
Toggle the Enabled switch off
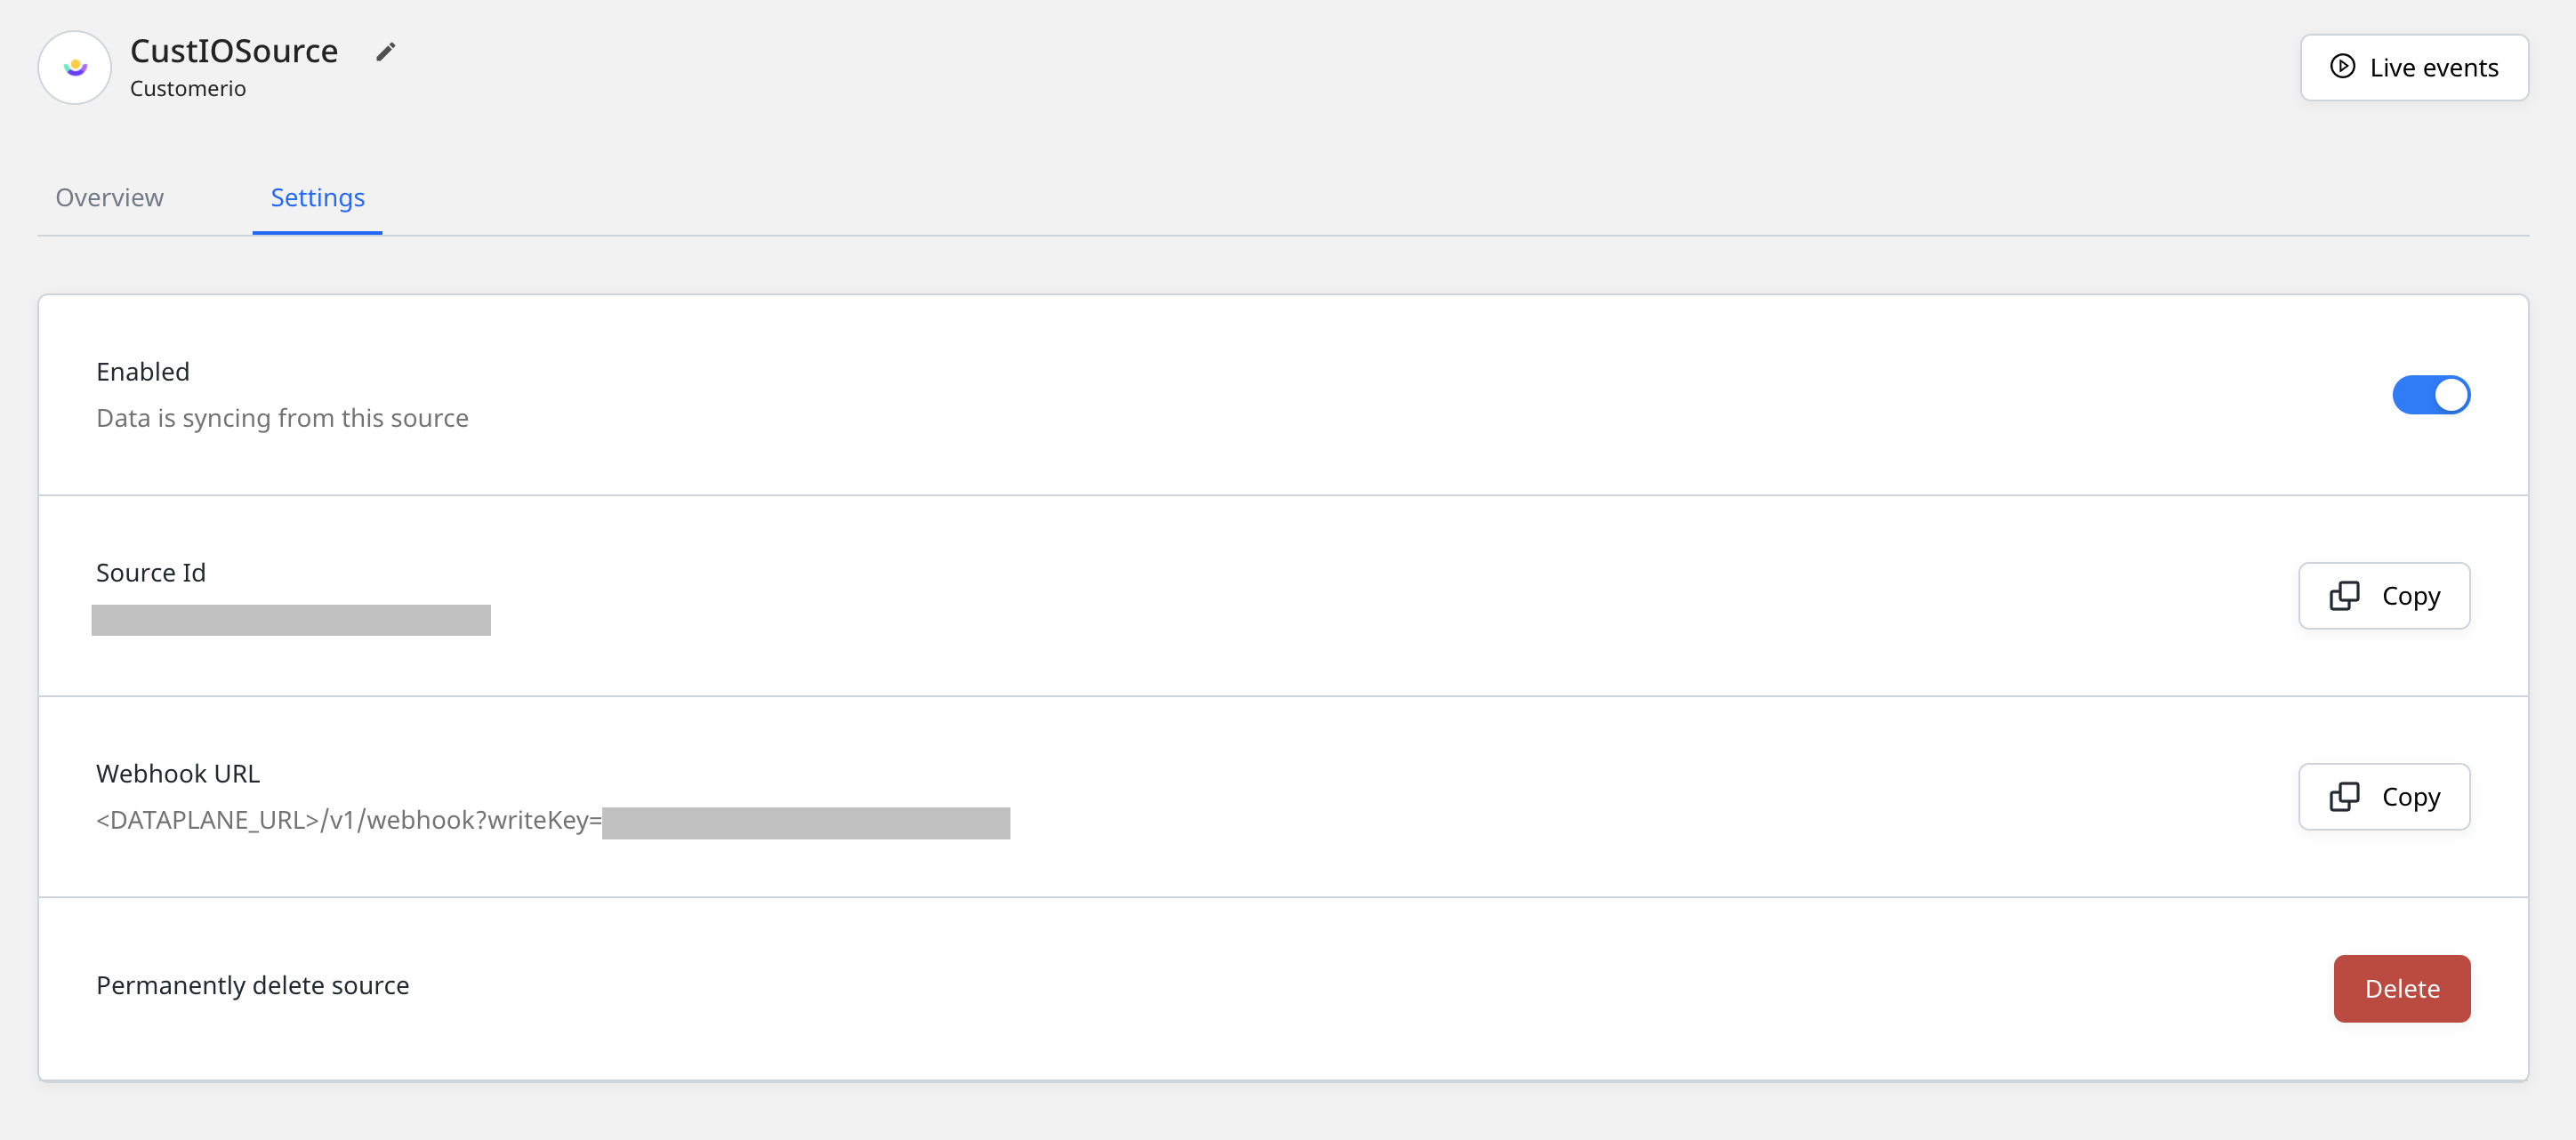click(x=2431, y=395)
